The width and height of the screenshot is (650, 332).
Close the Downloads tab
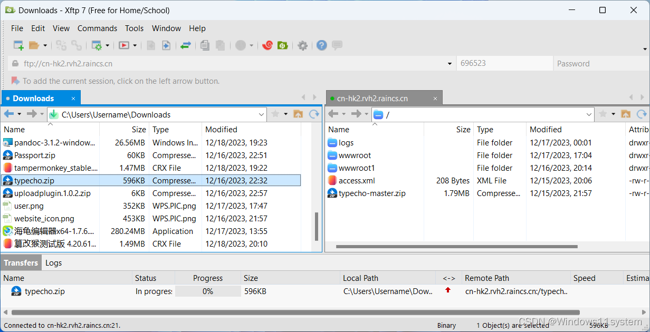coord(73,99)
